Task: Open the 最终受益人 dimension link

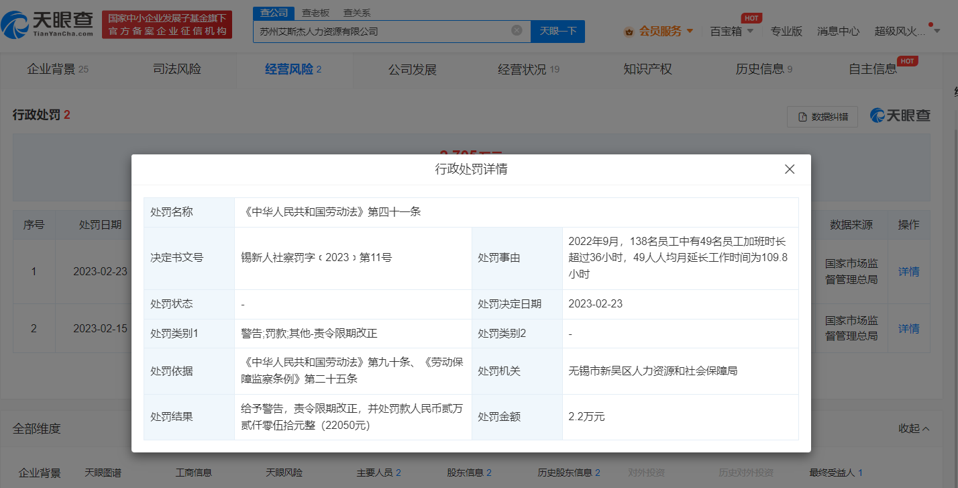Action: click(x=836, y=473)
